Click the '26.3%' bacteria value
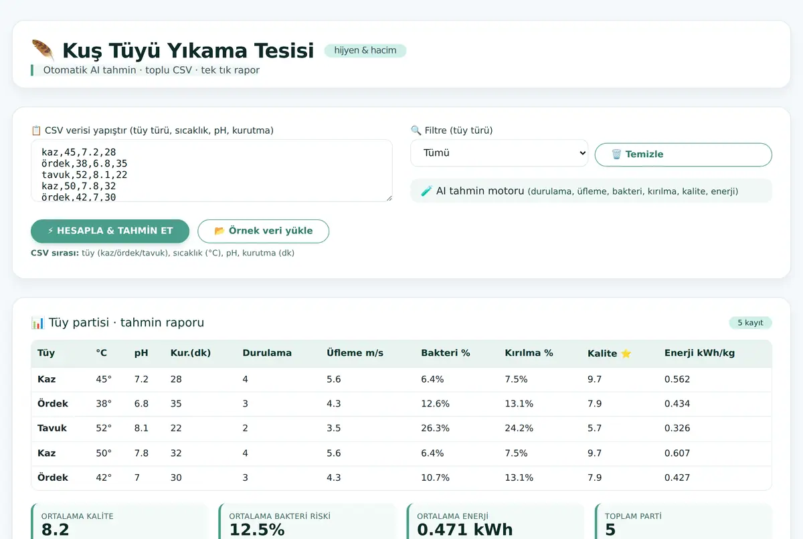 435,428
